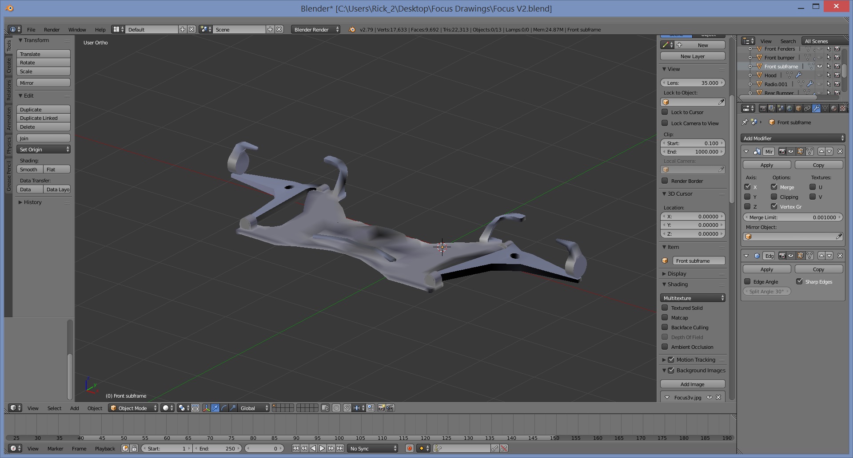Collapse the Mirror modifier panel
The image size is (853, 458).
746,151
